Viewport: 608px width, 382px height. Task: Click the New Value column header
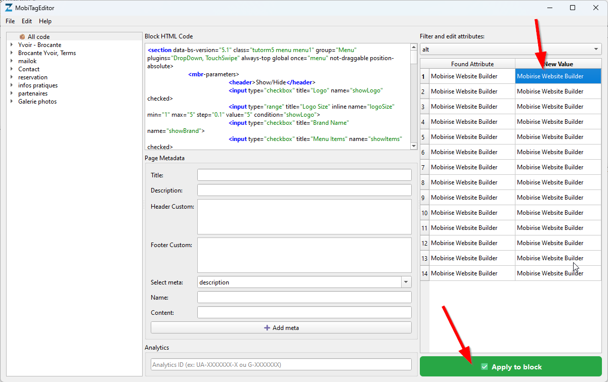pos(558,64)
